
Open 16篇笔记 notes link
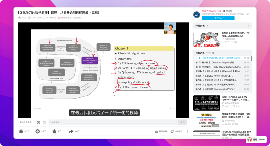pos(178,131)
